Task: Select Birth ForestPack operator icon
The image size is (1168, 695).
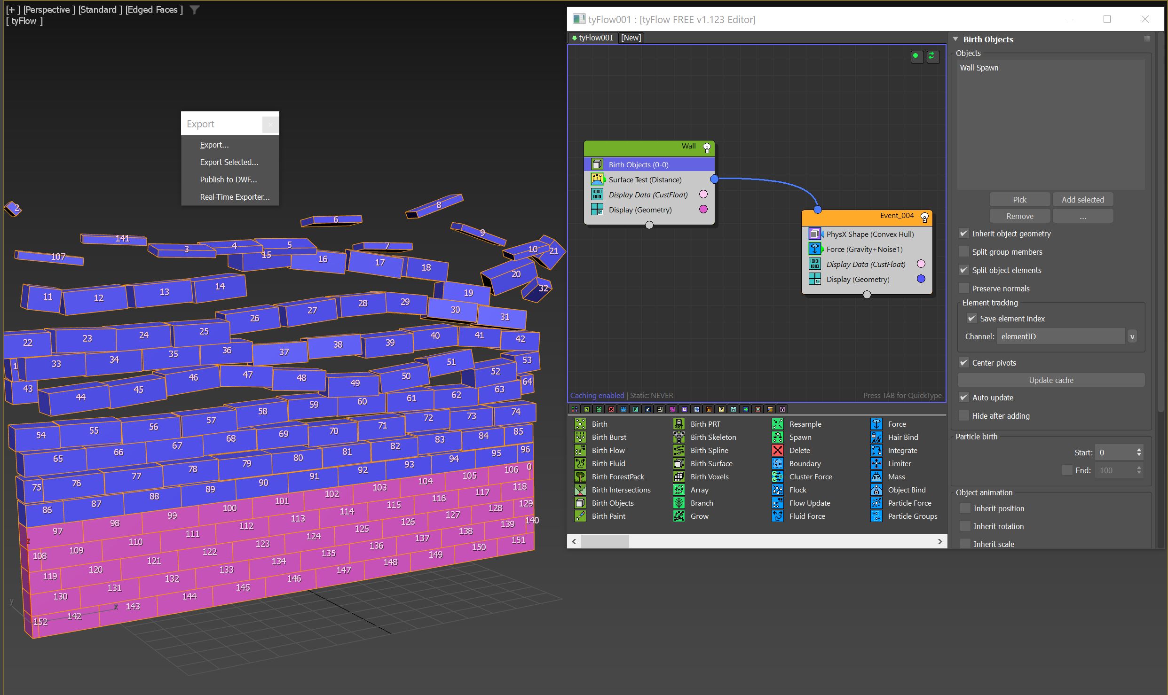Action: 580,476
